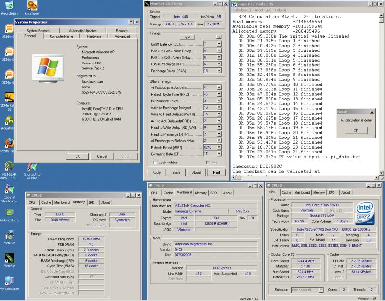Click the Core Speed value field in CPU-Z
The width and height of the screenshot is (385, 301).
(x=305, y=261)
